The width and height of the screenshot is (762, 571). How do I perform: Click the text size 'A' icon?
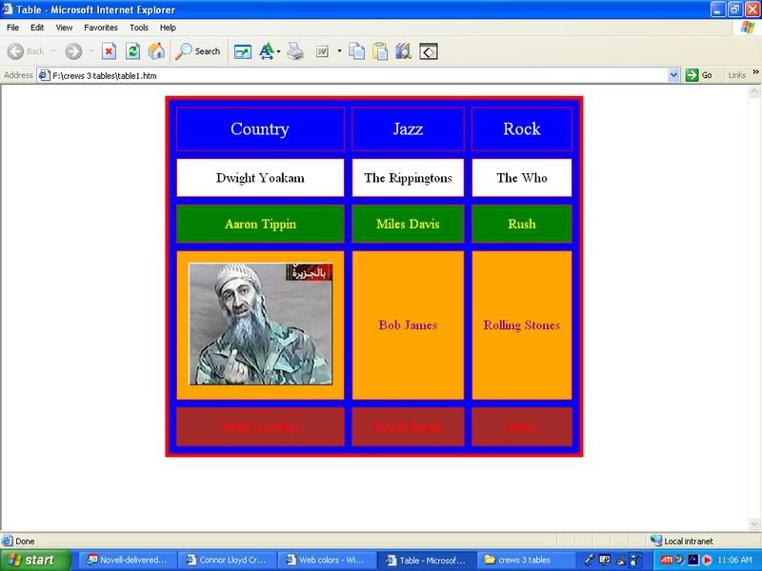267,51
